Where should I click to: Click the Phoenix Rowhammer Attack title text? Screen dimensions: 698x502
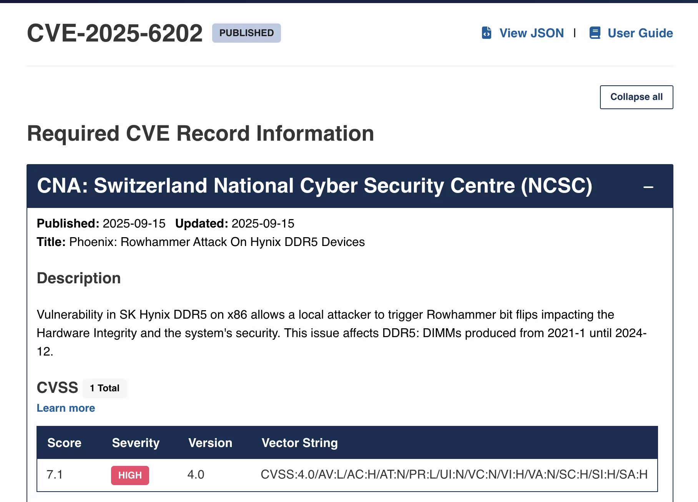point(217,242)
